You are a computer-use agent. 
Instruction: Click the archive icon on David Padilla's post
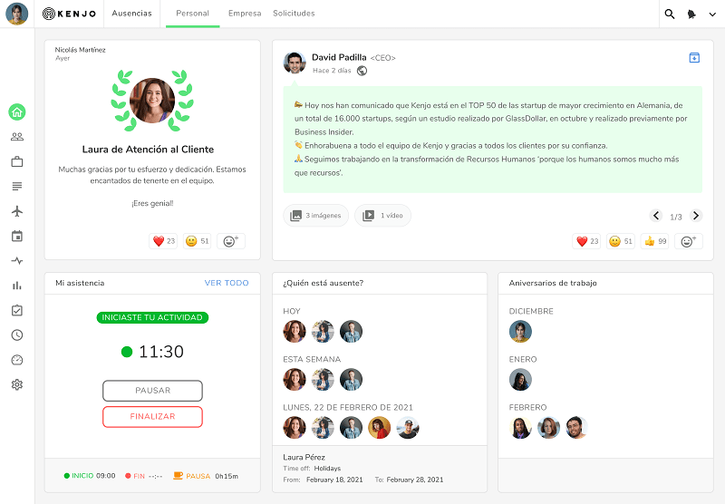click(x=694, y=58)
